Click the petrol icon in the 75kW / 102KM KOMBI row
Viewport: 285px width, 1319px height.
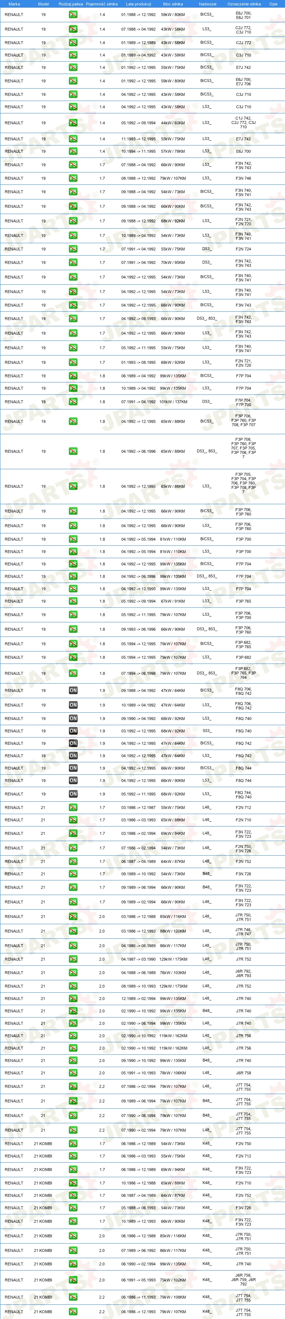point(73,1280)
